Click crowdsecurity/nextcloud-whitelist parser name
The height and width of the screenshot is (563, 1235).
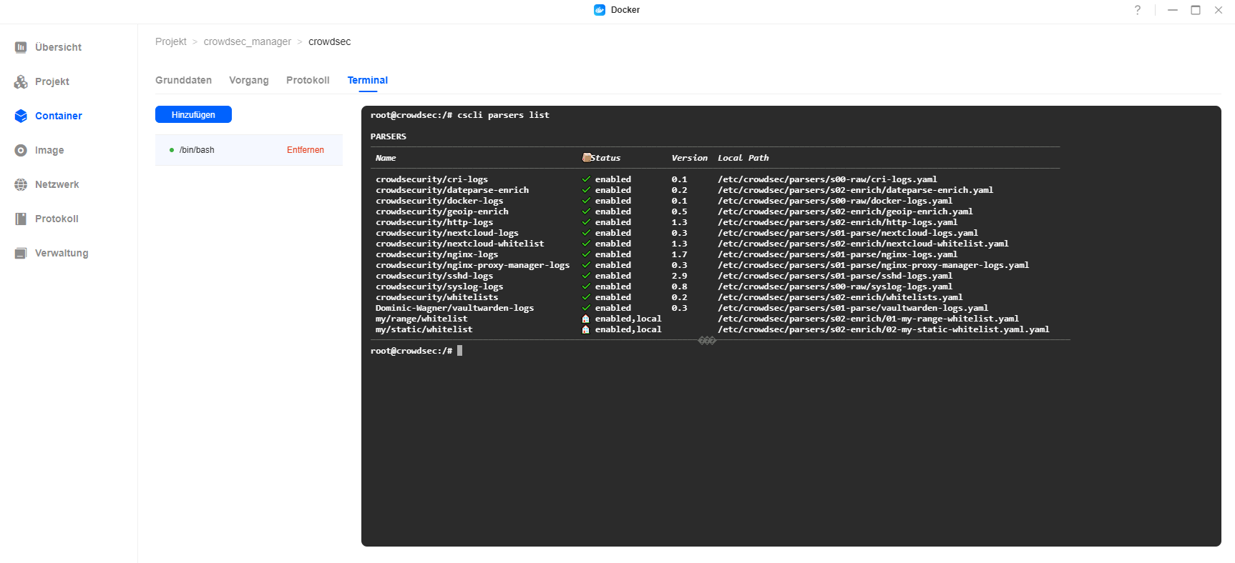click(459, 244)
